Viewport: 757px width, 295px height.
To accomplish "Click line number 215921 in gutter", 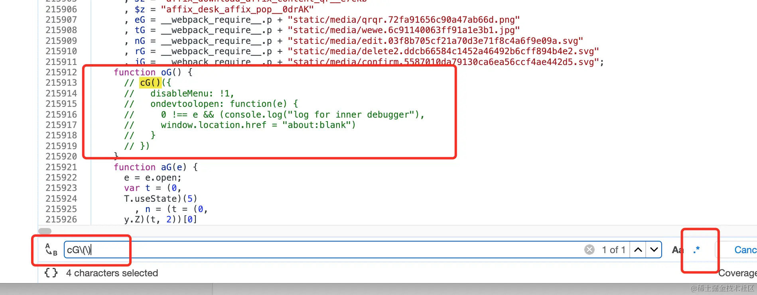I will [61, 167].
